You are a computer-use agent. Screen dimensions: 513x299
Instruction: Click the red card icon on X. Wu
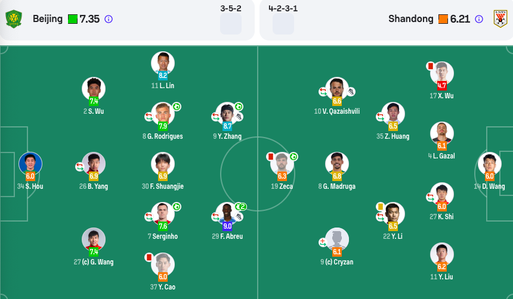tap(430, 66)
